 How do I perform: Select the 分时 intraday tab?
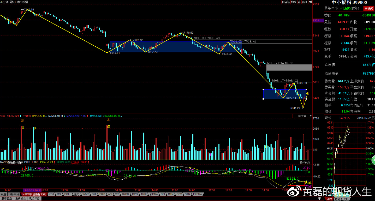(329, 199)
